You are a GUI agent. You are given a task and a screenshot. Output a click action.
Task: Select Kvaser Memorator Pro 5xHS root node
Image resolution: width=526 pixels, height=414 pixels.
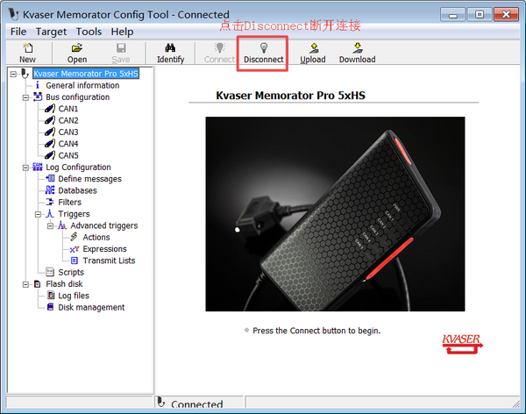point(86,74)
